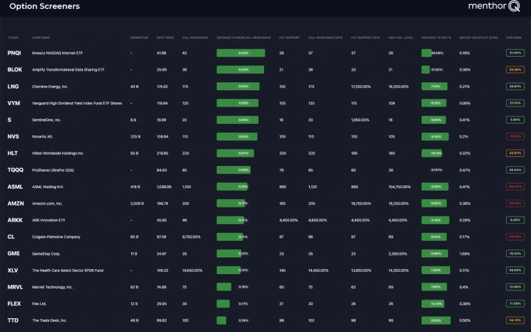Click the BLOK IV30 rank badge
The image size is (531, 332).
(515, 69)
